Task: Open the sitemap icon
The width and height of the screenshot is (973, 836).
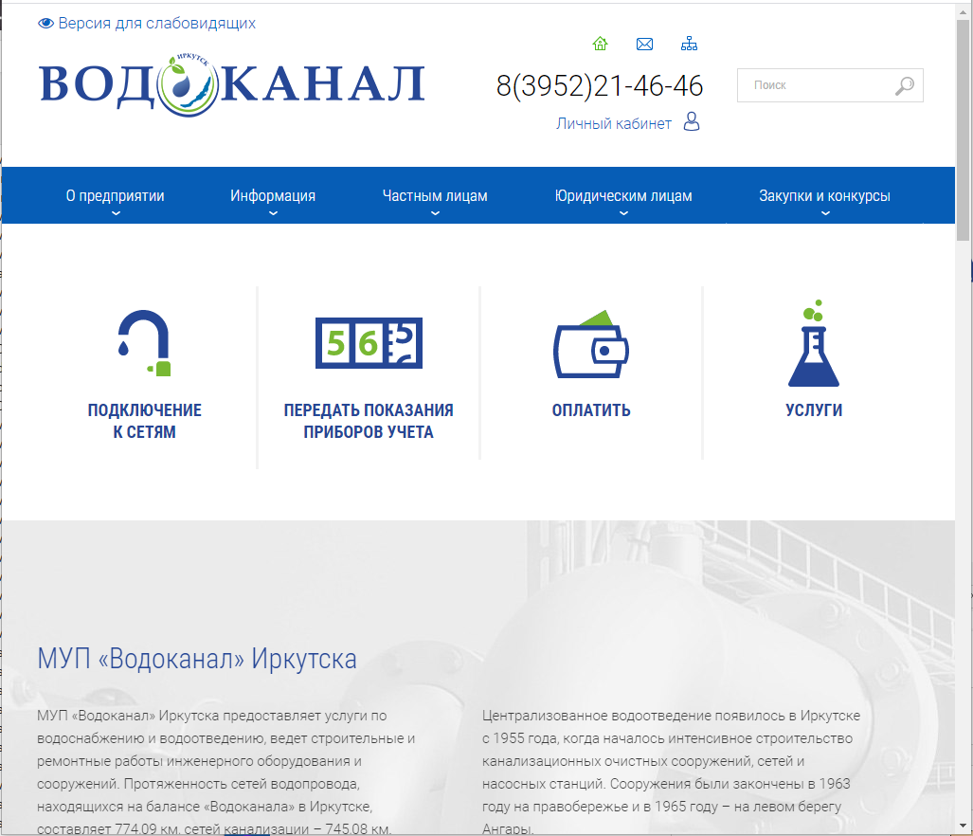Action: point(689,44)
